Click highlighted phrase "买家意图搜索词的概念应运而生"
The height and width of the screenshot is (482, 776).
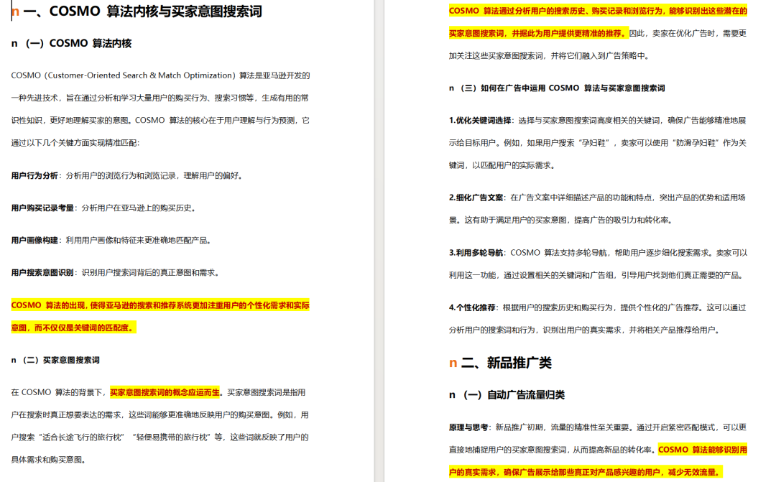coord(165,392)
